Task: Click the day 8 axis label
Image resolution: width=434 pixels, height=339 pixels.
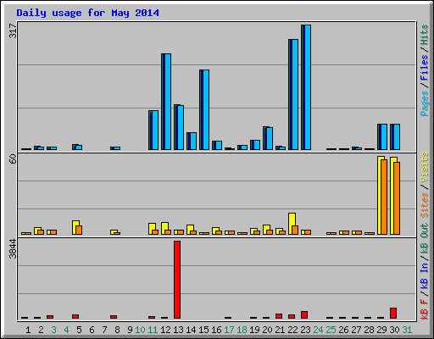Action: (x=117, y=330)
